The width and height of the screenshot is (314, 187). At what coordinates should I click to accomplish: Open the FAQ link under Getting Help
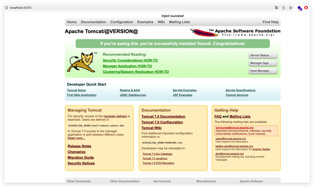click(x=218, y=116)
